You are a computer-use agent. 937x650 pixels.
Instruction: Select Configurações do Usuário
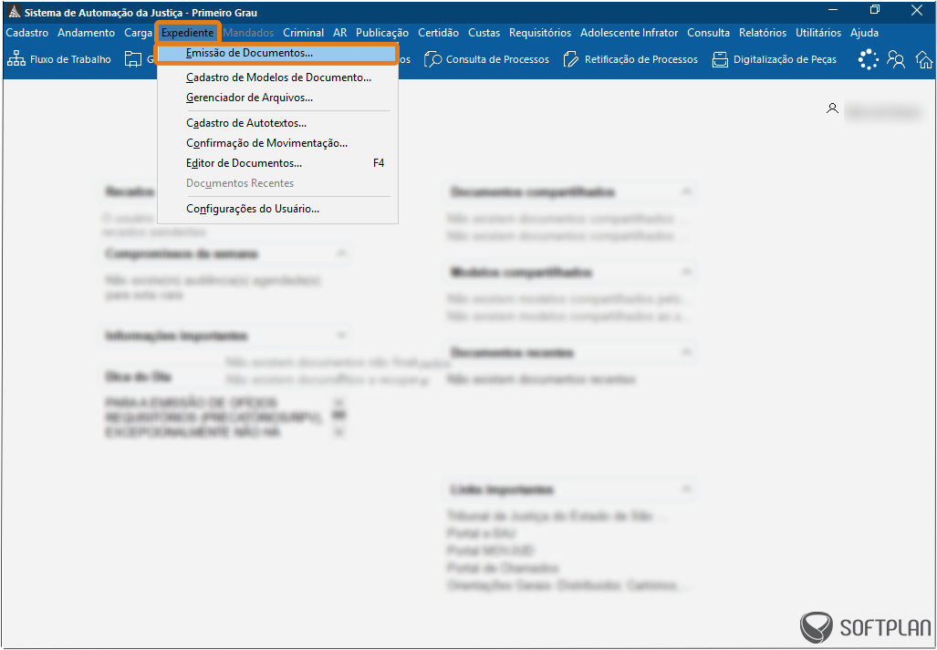pyautogui.click(x=278, y=209)
